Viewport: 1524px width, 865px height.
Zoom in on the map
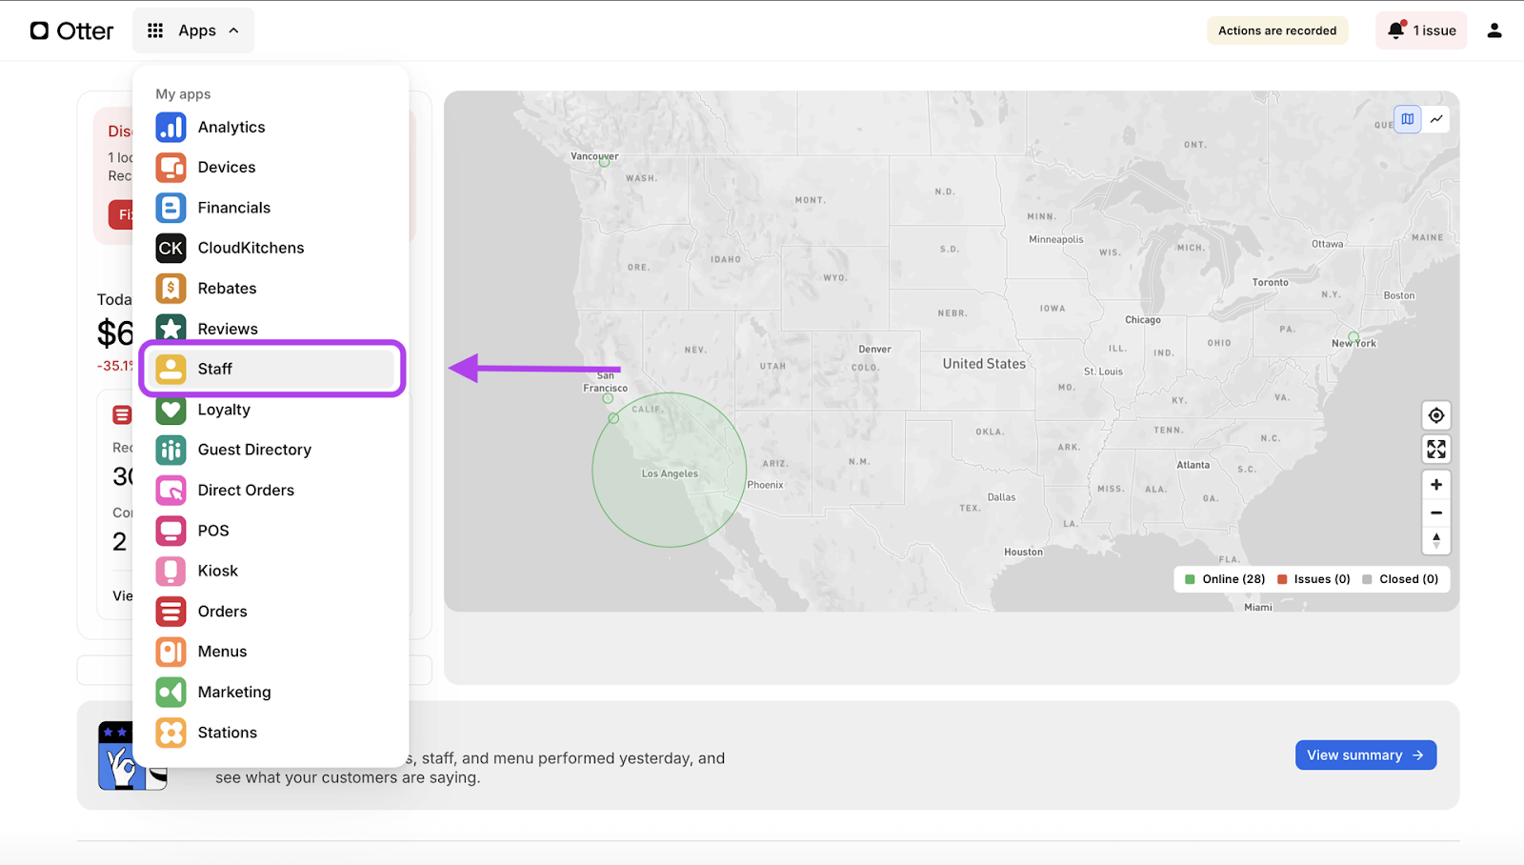tap(1435, 484)
